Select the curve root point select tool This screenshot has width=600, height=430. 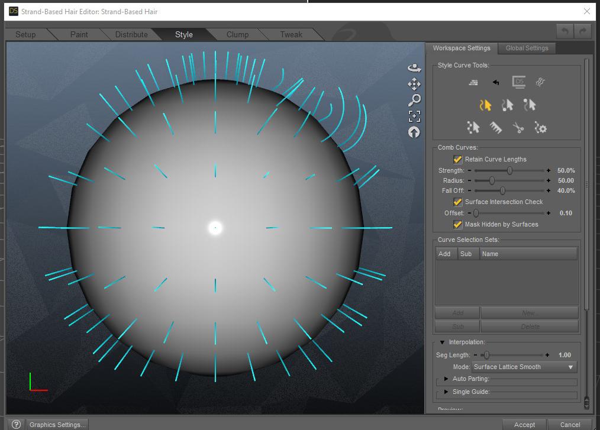(x=508, y=105)
